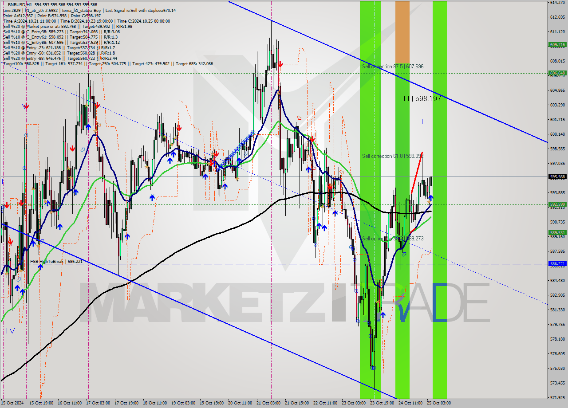
Task: Click the 'Sell correction 87.5 | 607.696' label
Action: pyautogui.click(x=393, y=67)
